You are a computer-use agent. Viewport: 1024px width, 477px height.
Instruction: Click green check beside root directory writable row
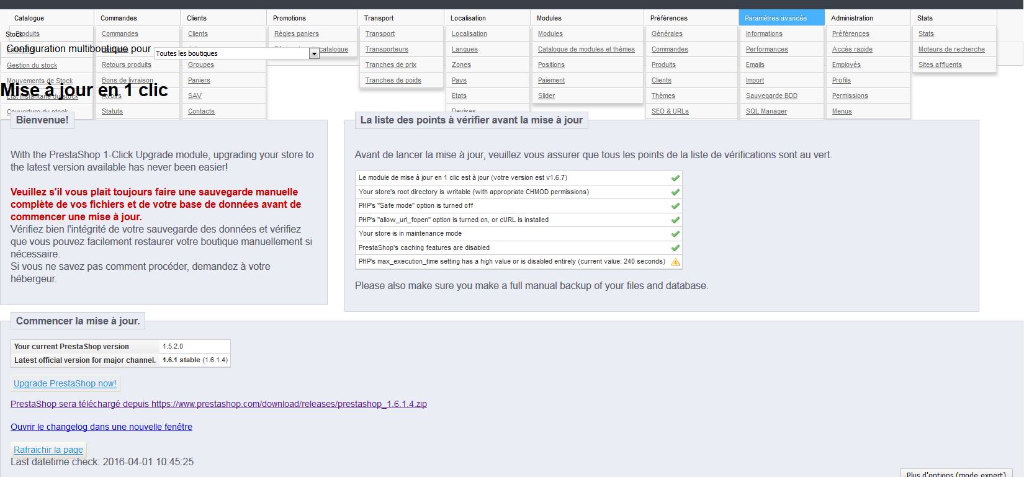click(x=675, y=192)
